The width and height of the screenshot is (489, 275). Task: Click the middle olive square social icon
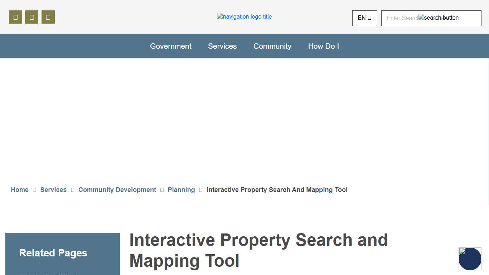coord(32,17)
